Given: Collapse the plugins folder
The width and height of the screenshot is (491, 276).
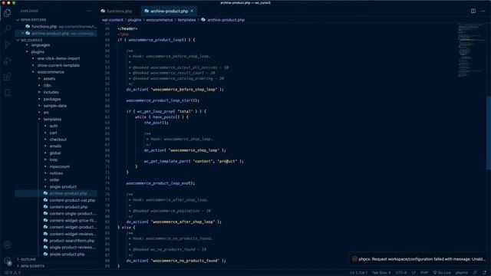Looking at the screenshot, I should point(38,52).
